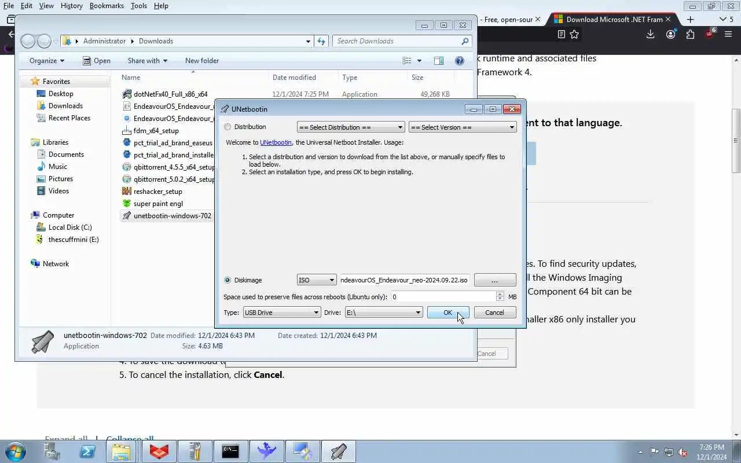Open the Select Version dropdown

point(463,127)
